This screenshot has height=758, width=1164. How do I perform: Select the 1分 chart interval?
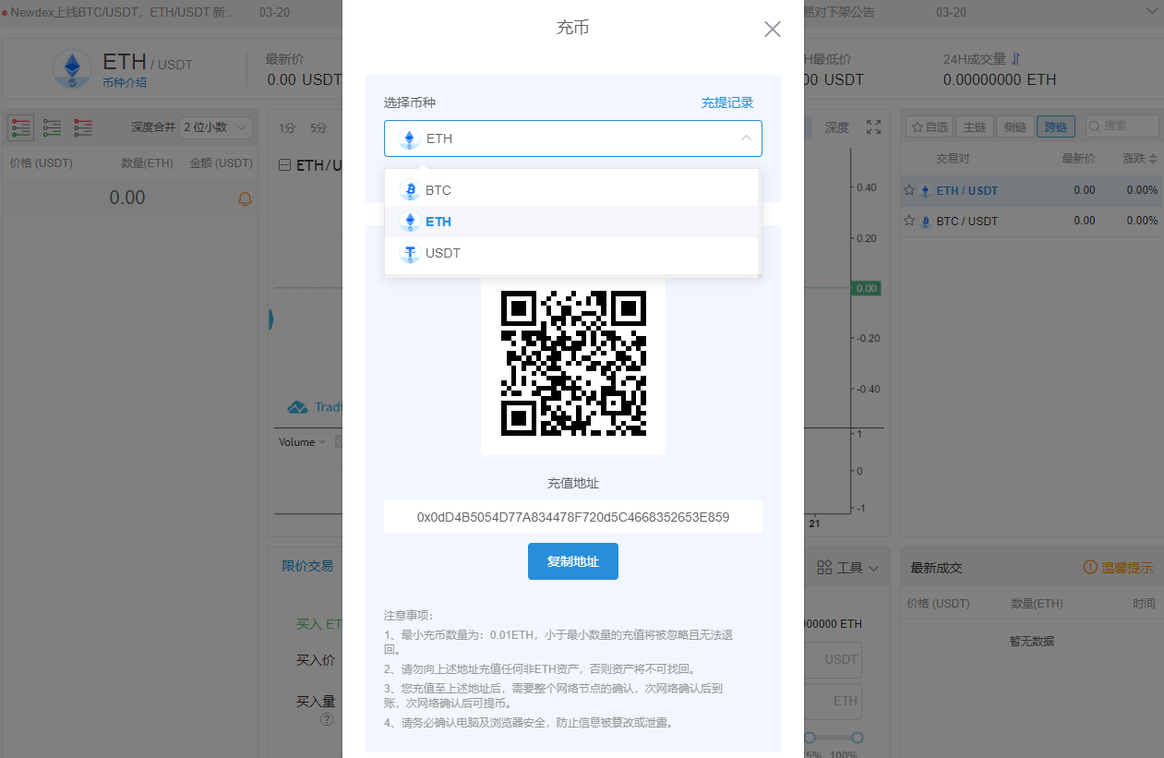coord(287,127)
